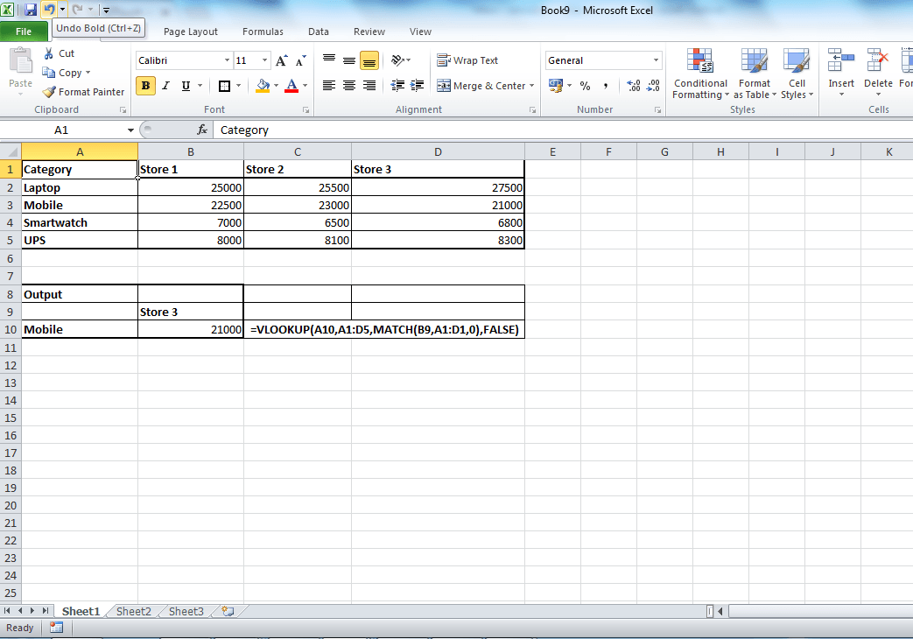Increase font size with Grow Font icon
Screen dimensions: 913x639
pos(281,60)
